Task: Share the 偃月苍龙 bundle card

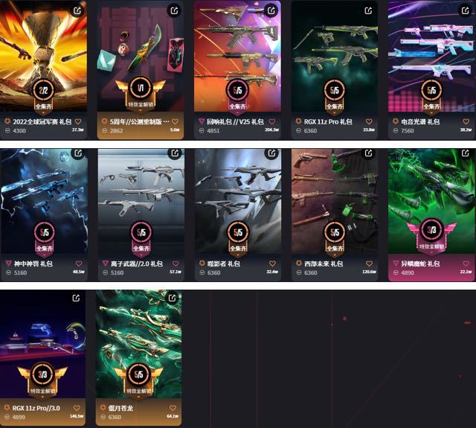Action: pos(172,298)
